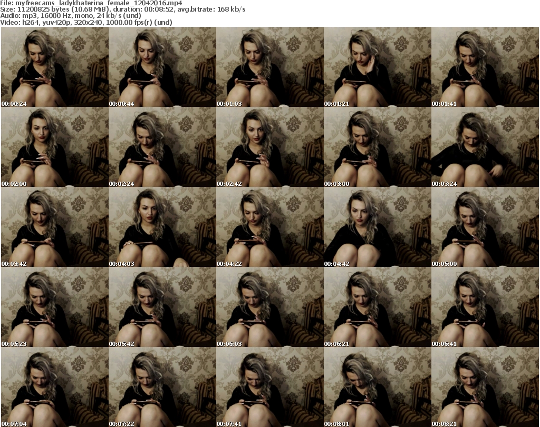Click the Size and duration info line
This screenshot has width=540, height=427.
(122, 9)
